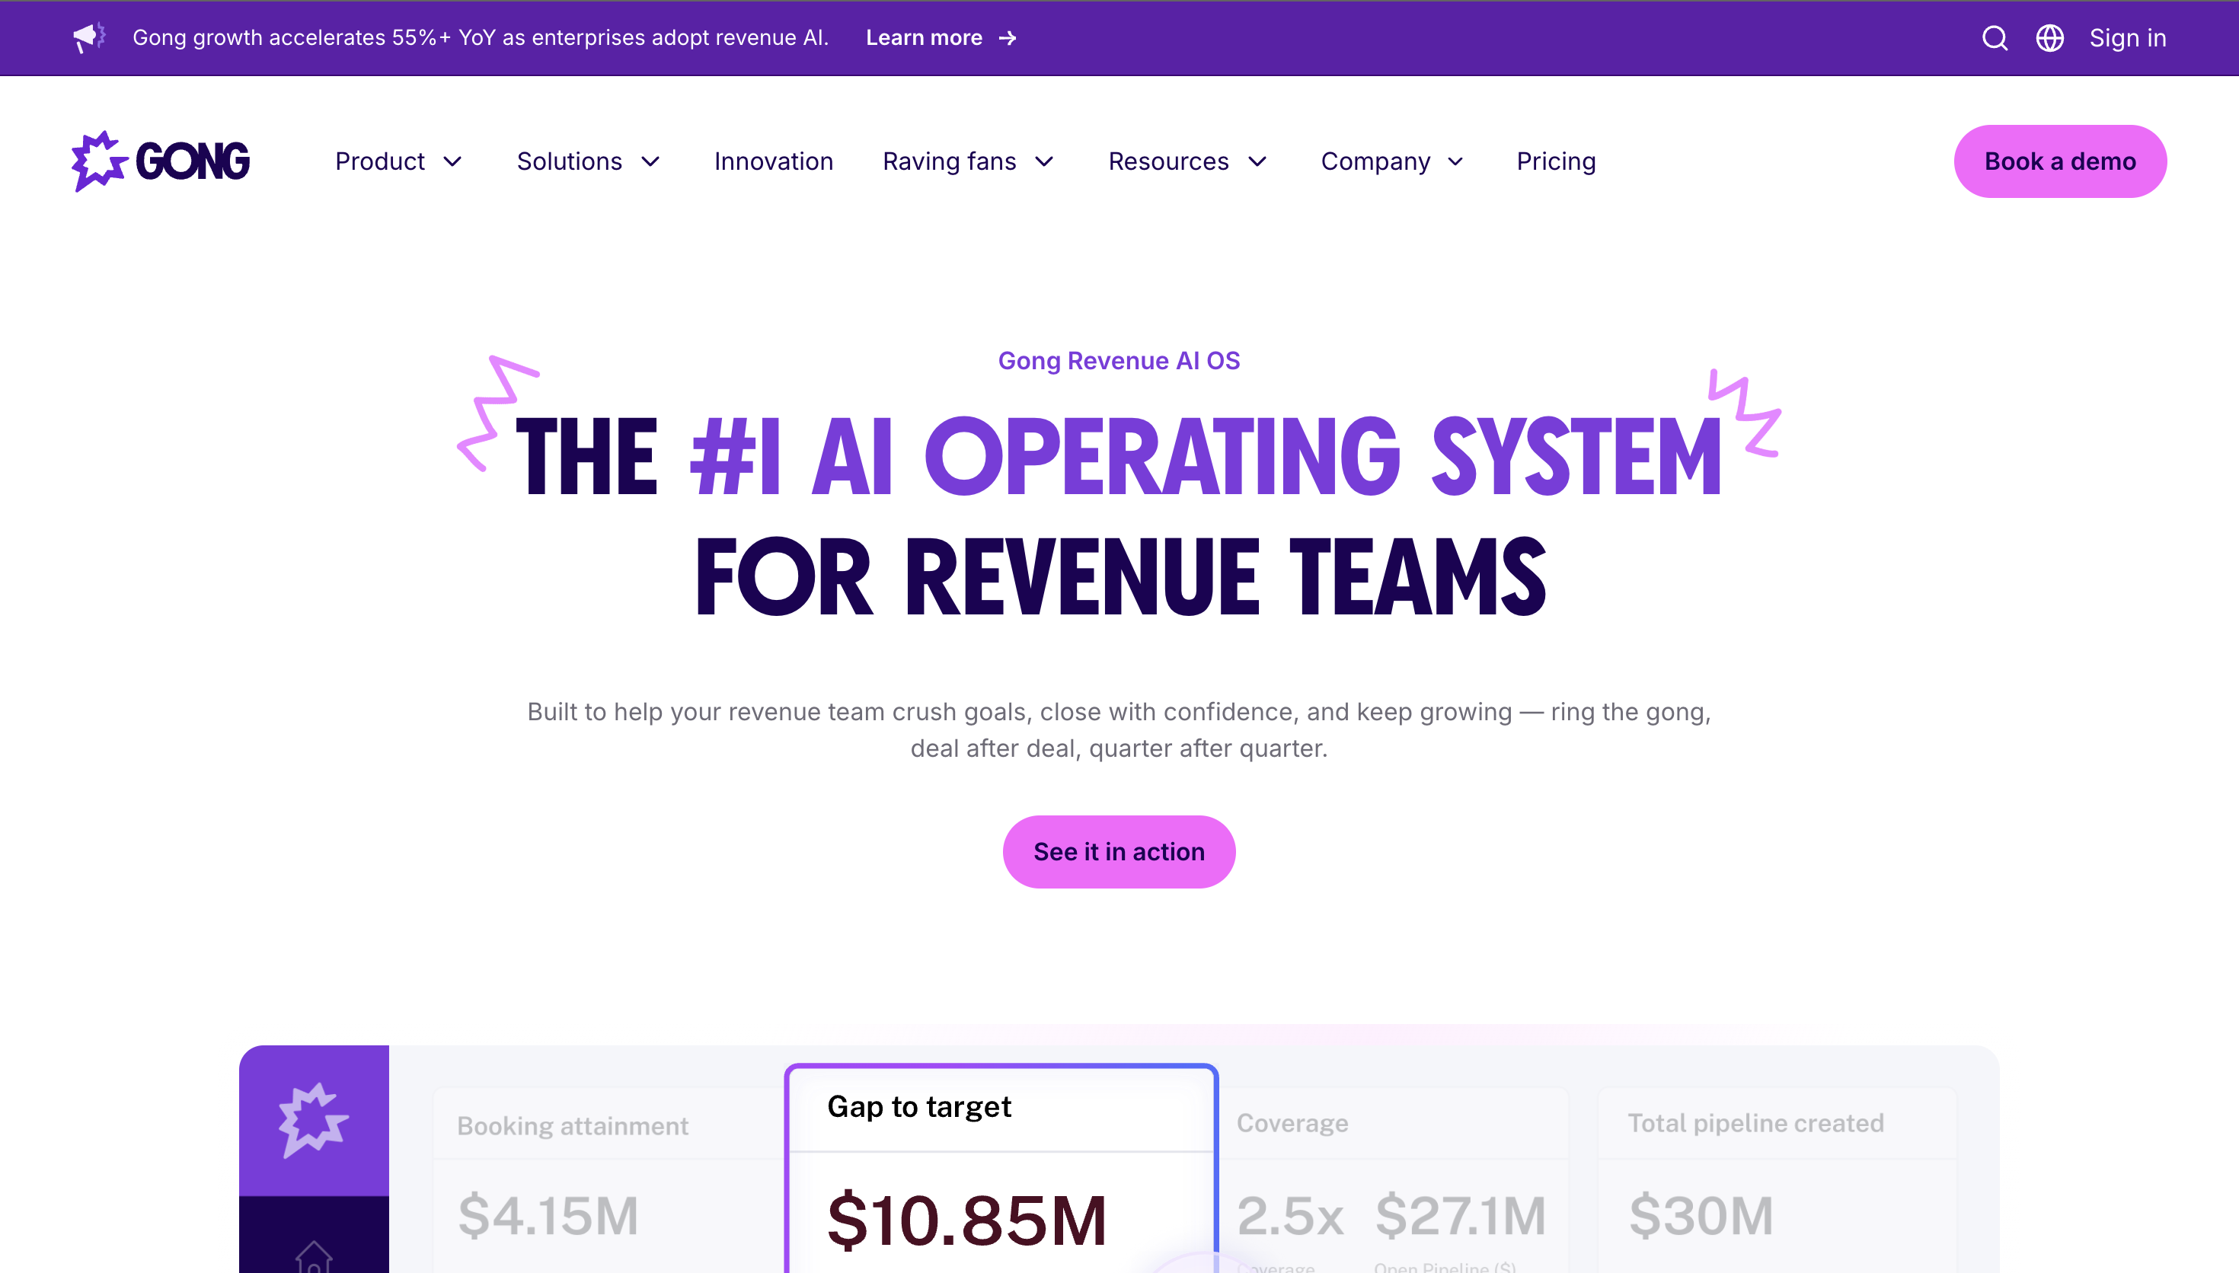
Task: Click the See it in action button
Action: pyautogui.click(x=1119, y=851)
